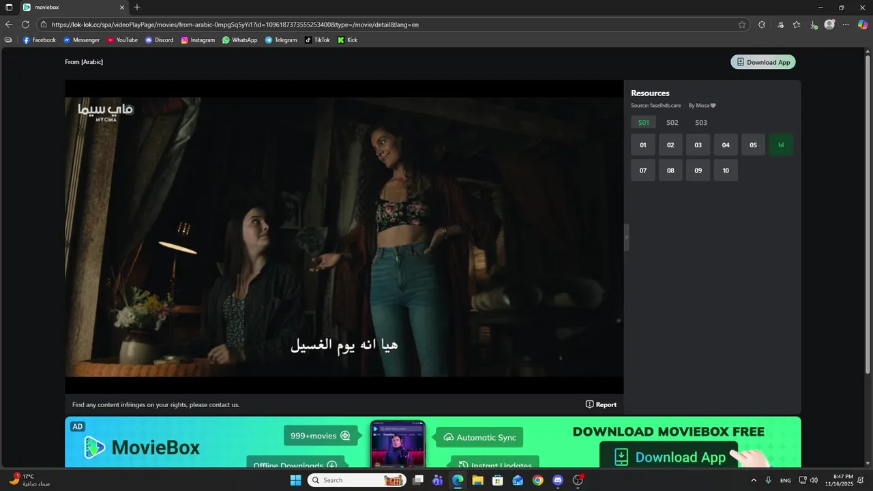This screenshot has width=873, height=491.
Task: Open a new browser tab
Action: click(137, 8)
